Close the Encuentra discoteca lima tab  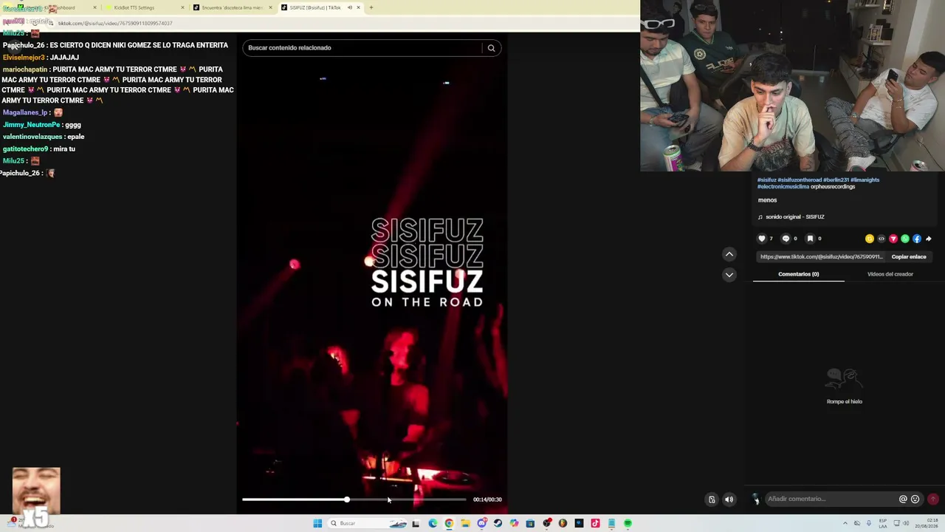point(270,7)
